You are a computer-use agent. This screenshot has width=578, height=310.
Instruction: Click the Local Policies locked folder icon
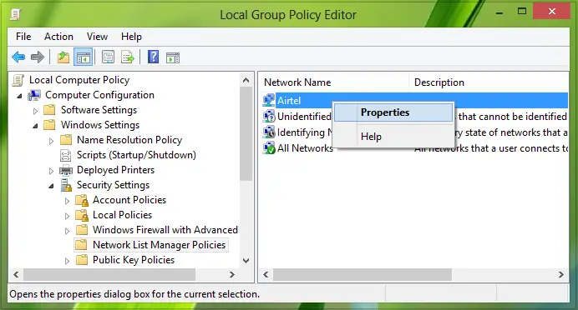point(82,215)
